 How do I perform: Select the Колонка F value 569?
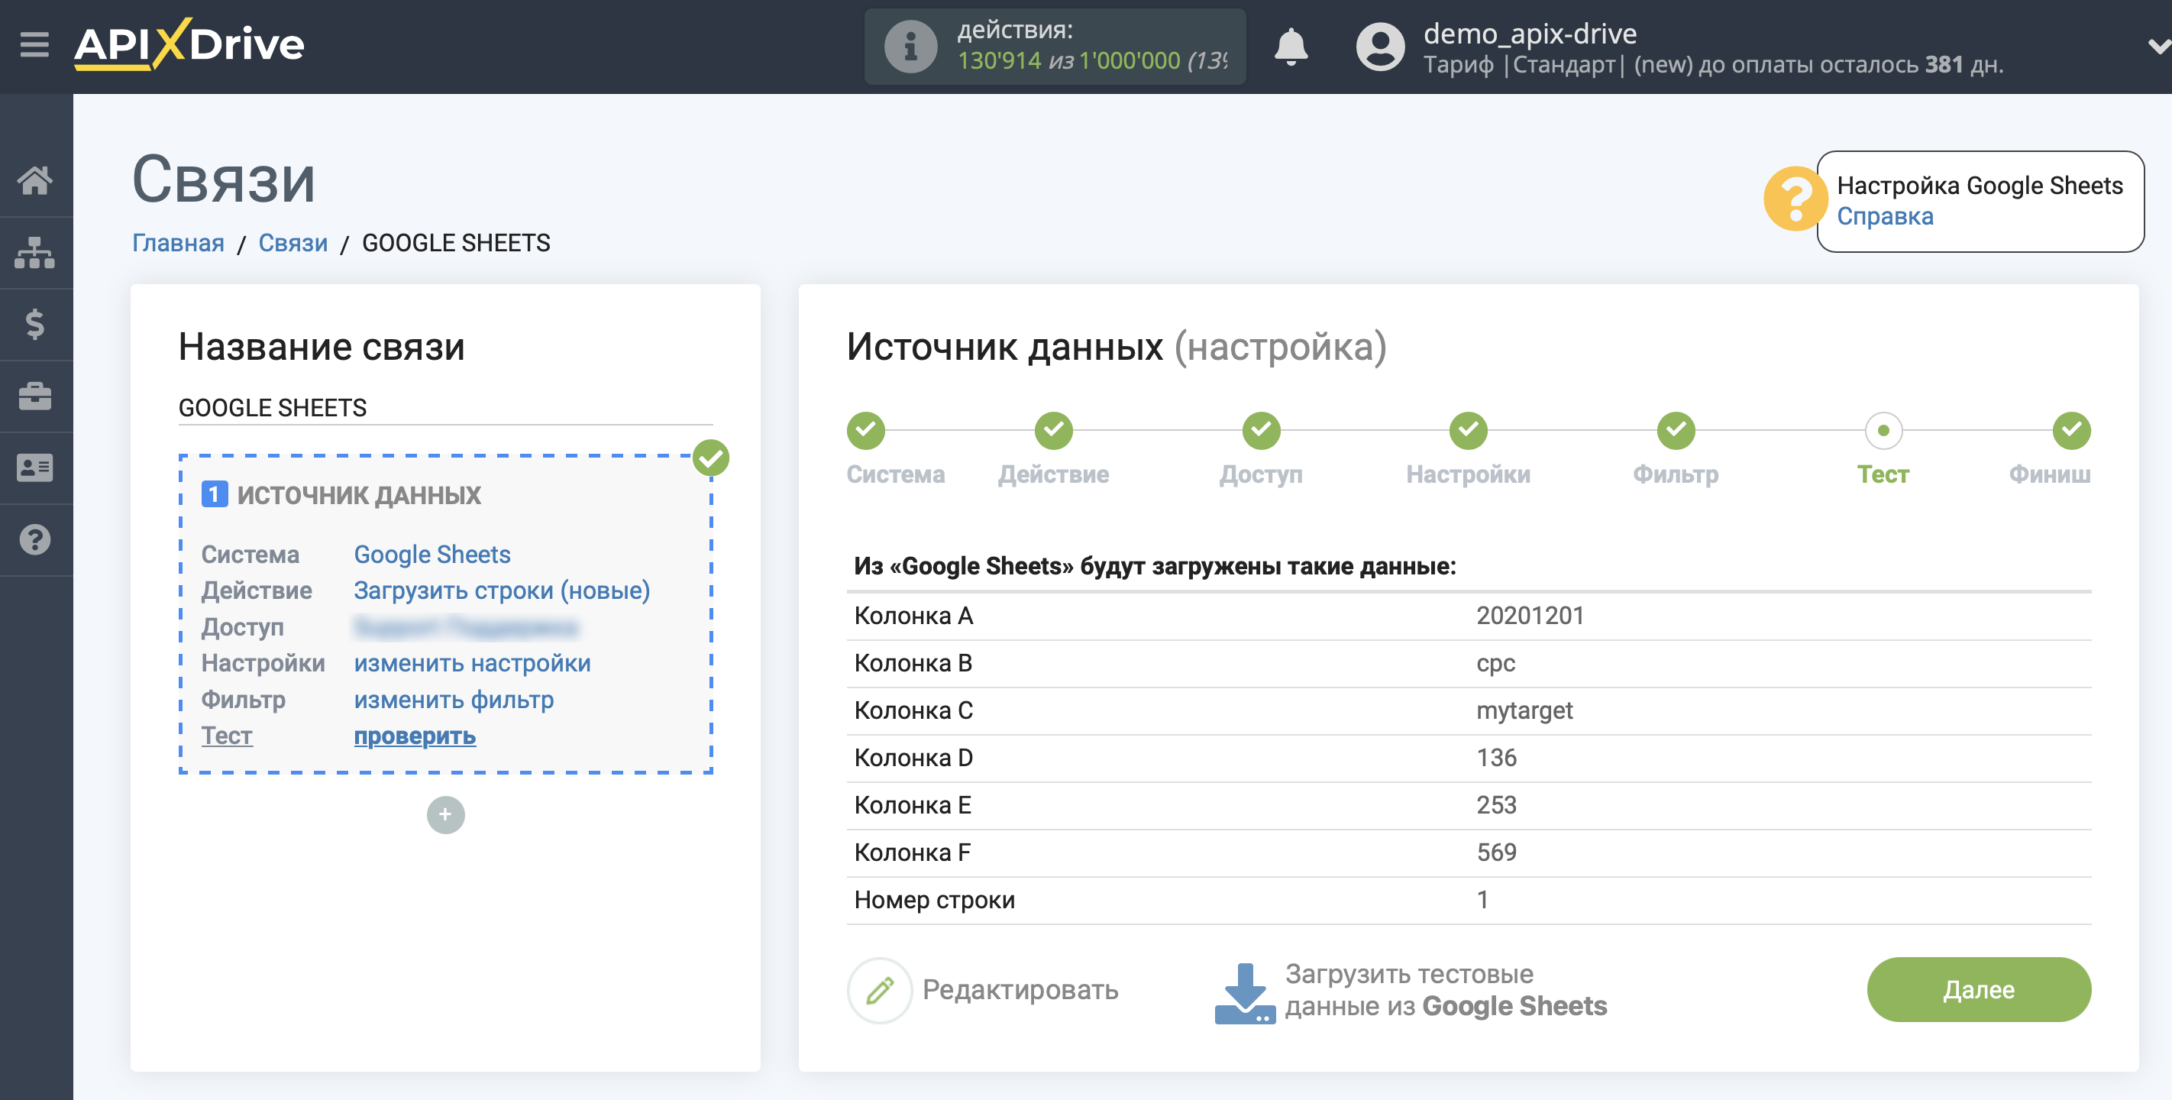click(x=1496, y=852)
